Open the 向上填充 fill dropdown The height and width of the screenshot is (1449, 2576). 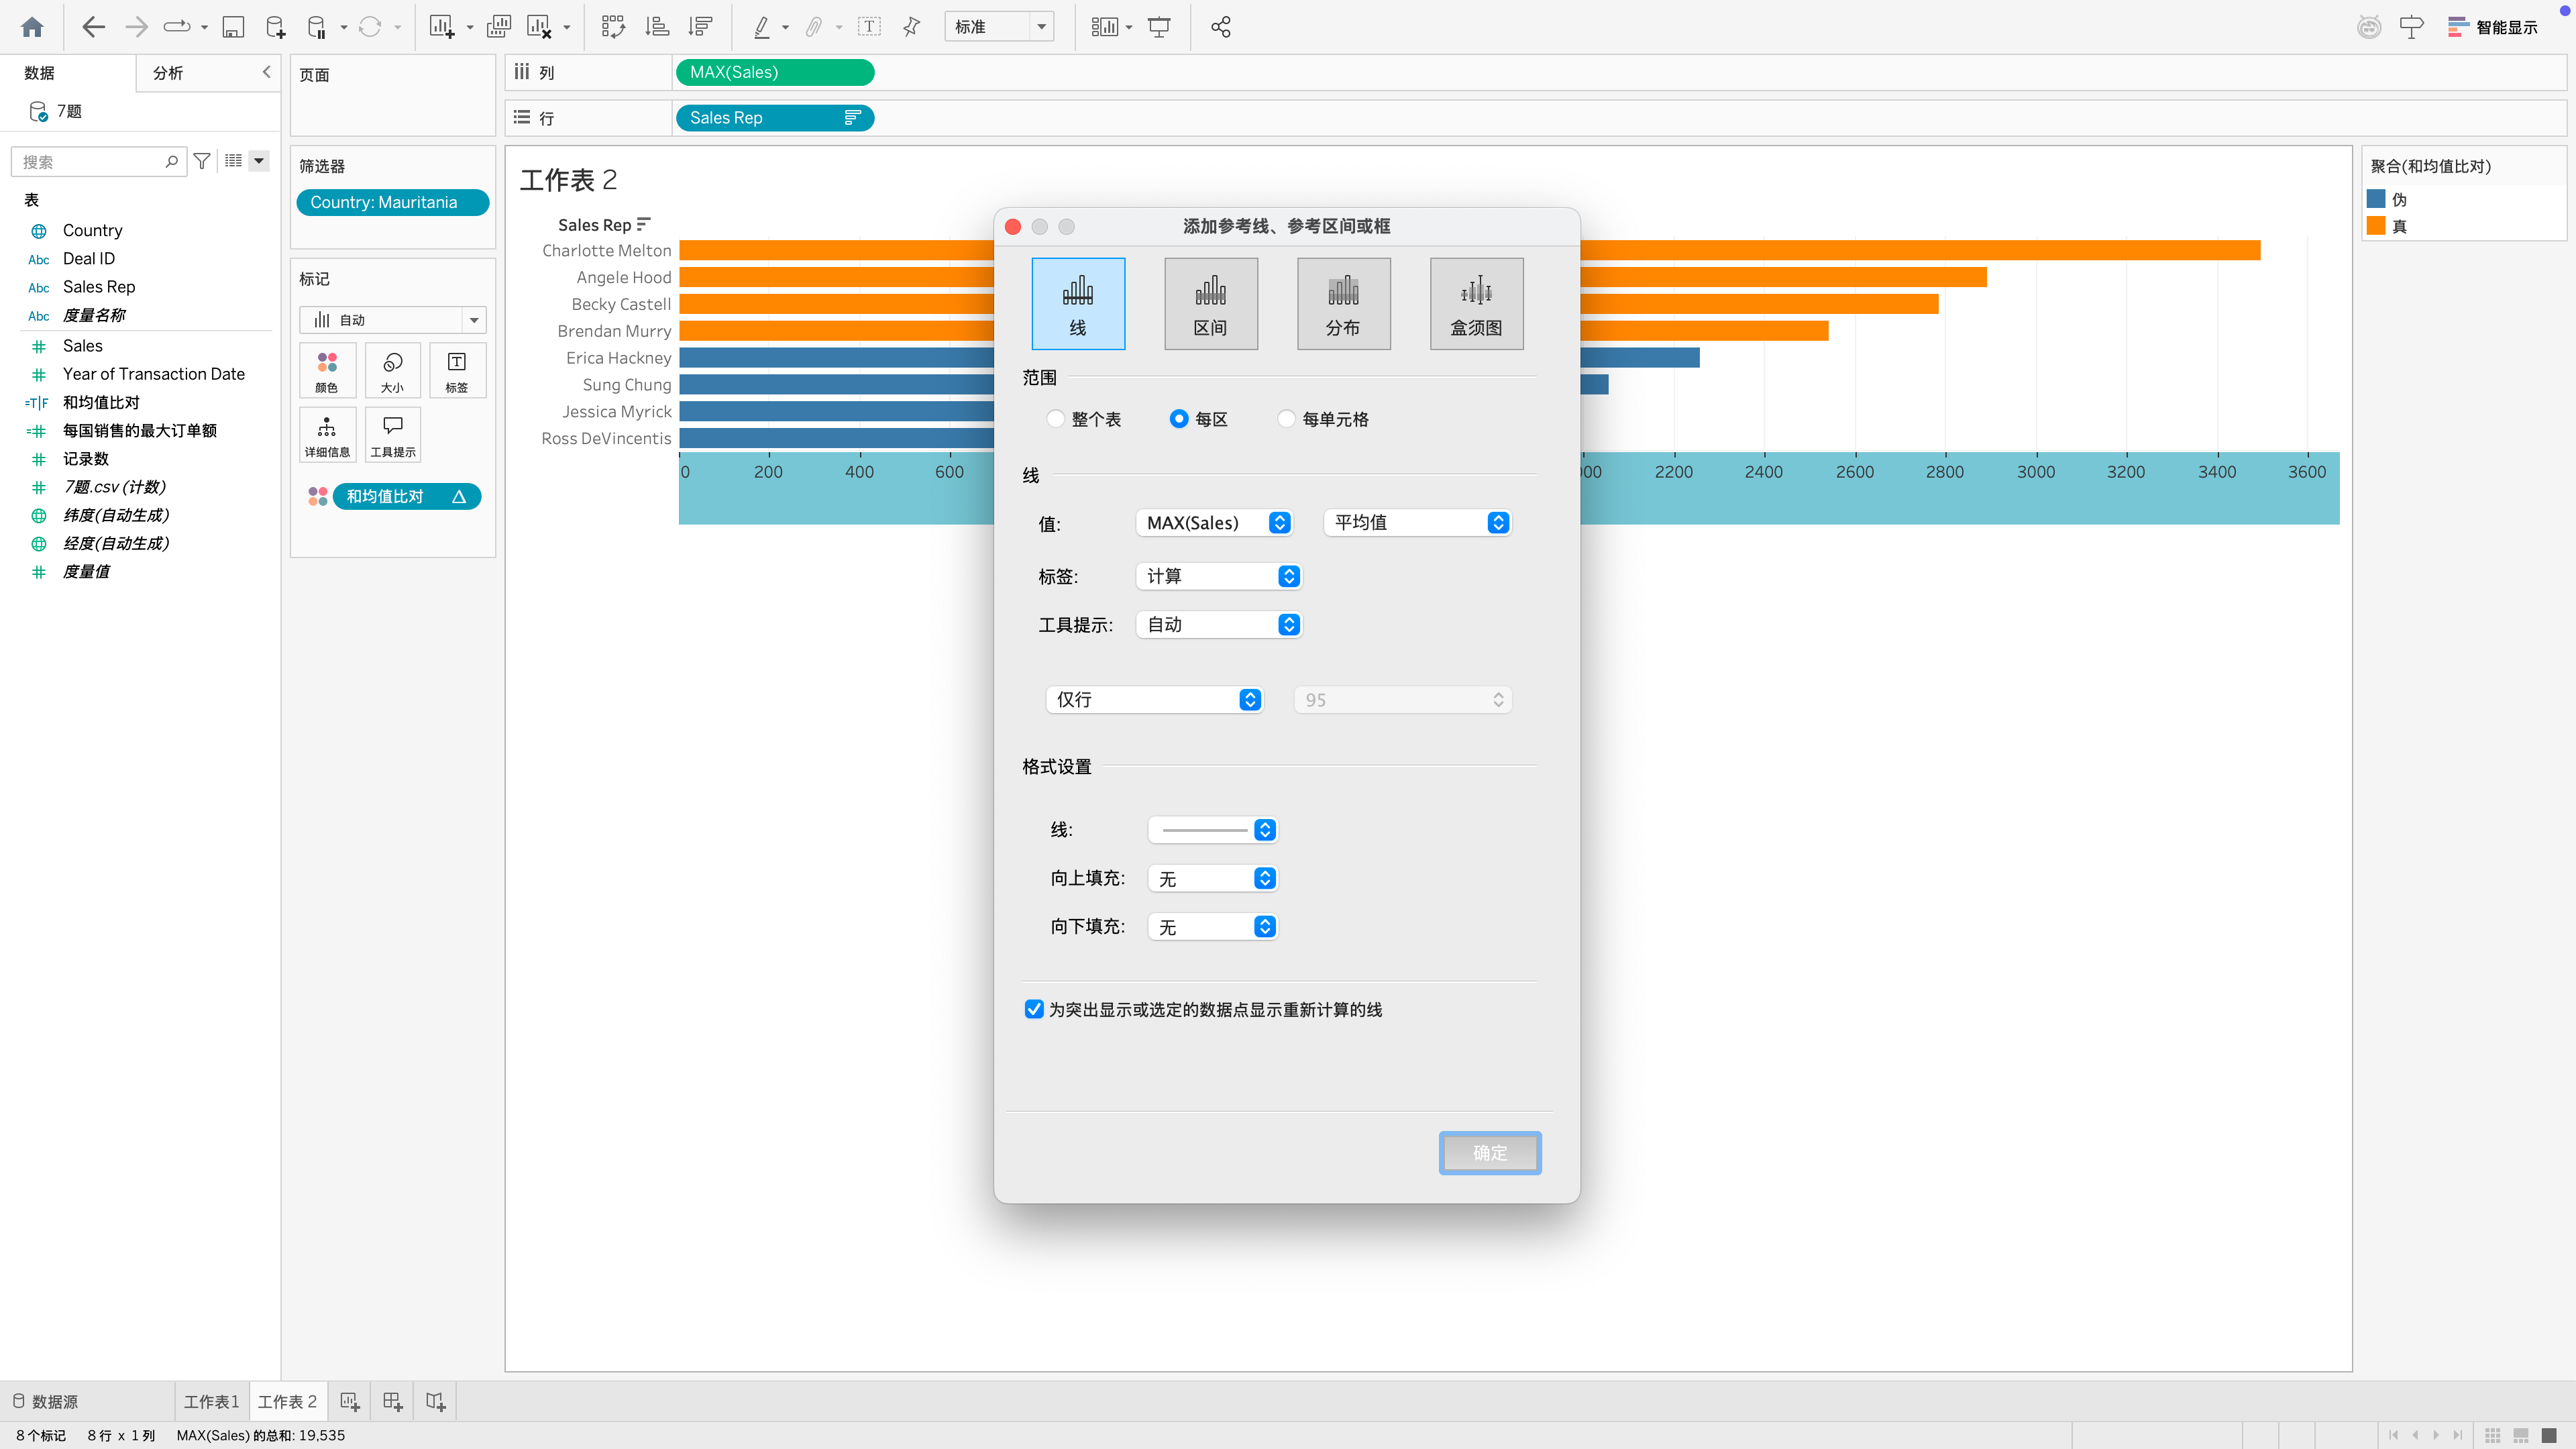[1213, 878]
